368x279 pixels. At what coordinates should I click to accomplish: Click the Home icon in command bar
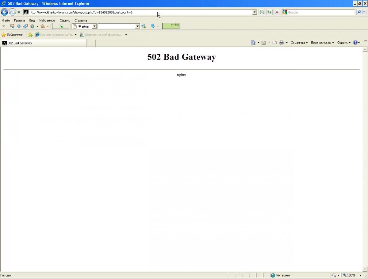pos(253,43)
